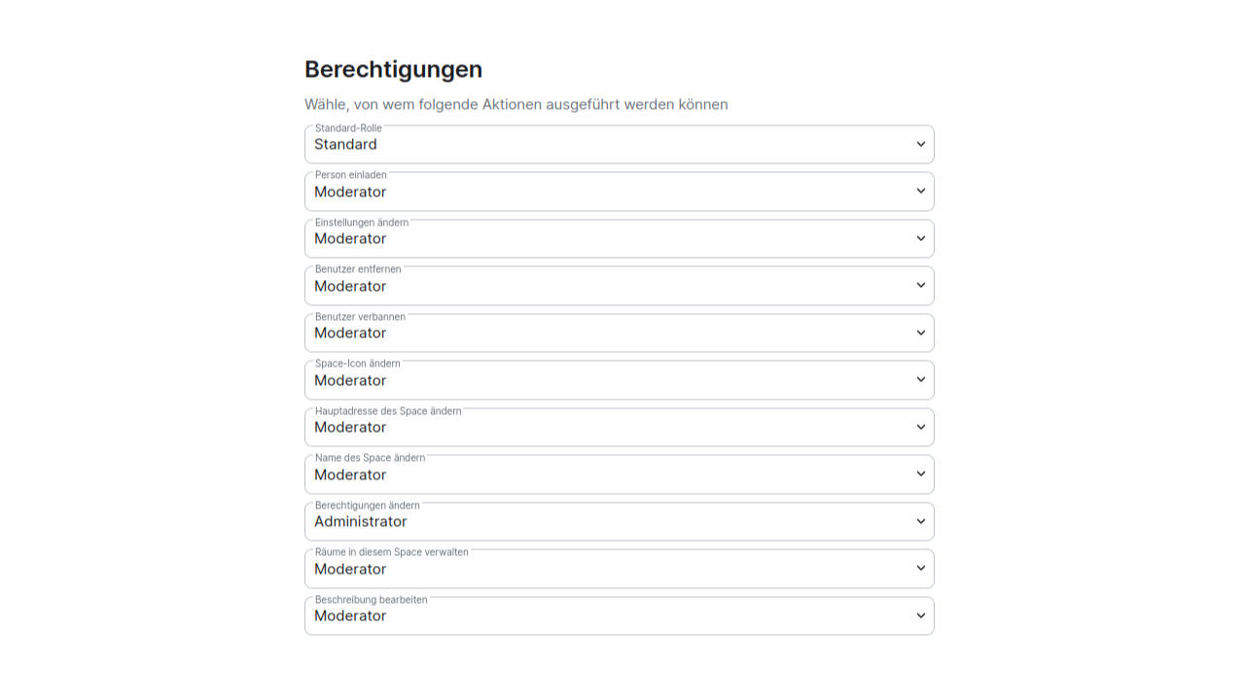This screenshot has width=1245, height=700.
Task: Open the Name des Space ändern dropdown
Action: [x=619, y=474]
